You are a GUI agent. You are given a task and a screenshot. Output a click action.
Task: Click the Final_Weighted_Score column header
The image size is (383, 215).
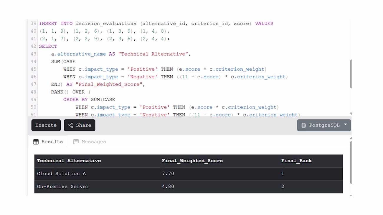click(x=192, y=161)
